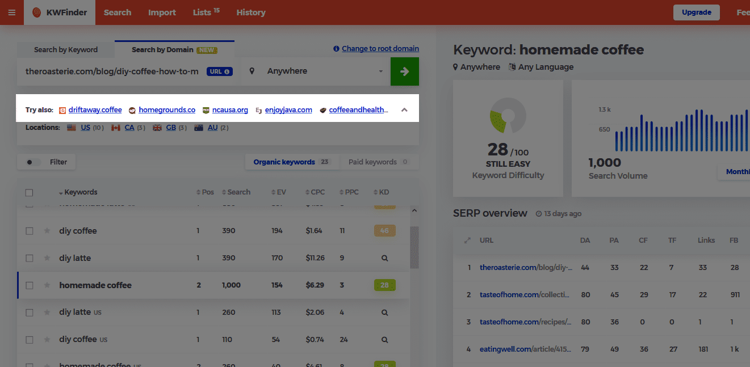
Task: Open tasteofhome.com/collecti SERP link
Action: click(x=525, y=294)
